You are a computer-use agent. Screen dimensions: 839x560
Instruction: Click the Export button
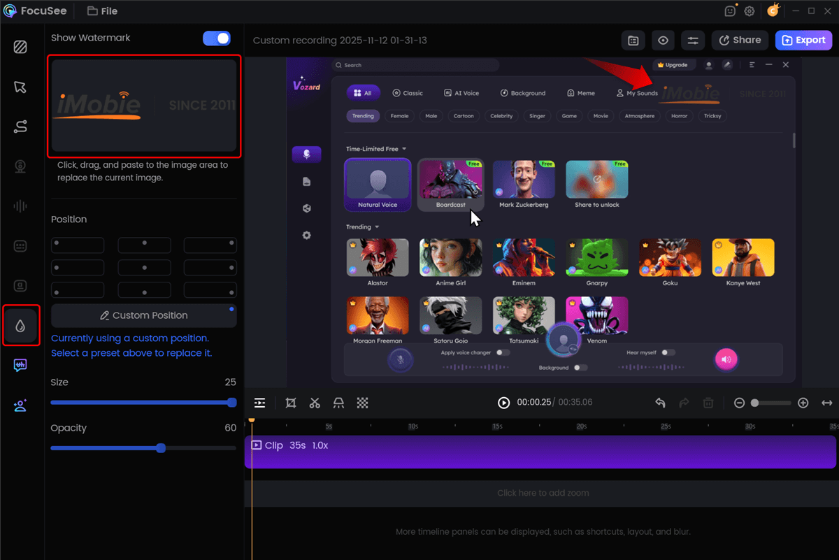(x=803, y=40)
